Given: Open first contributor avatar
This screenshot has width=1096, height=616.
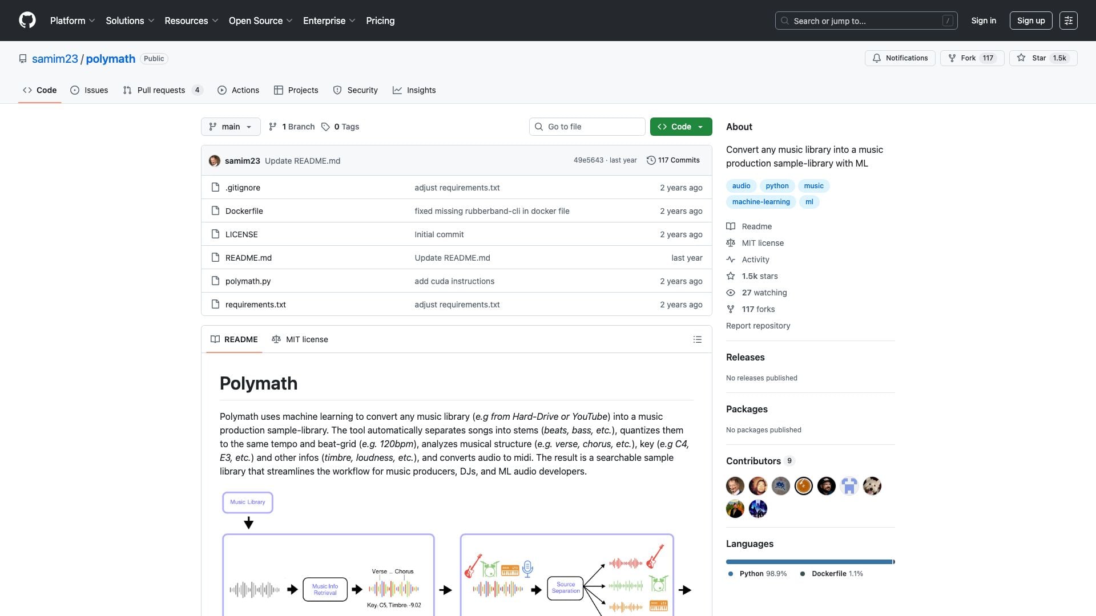Looking at the screenshot, I should tap(735, 486).
